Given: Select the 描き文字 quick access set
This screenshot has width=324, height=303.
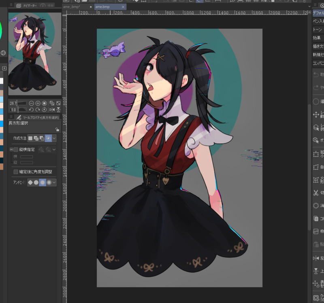Looking at the screenshot, I should coord(318,46).
